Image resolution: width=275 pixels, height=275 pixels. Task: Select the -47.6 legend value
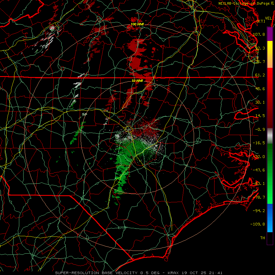pyautogui.click(x=259, y=170)
